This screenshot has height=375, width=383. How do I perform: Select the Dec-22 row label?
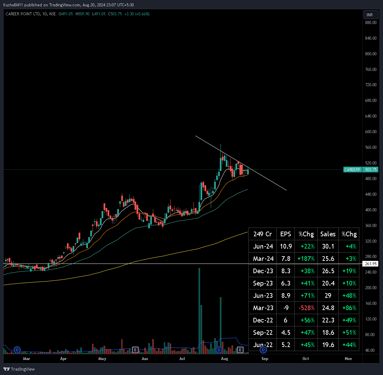(263, 320)
